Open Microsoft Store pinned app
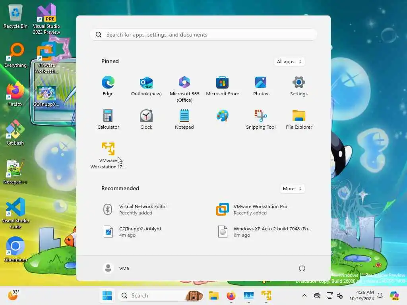This screenshot has height=305, width=407. point(223,86)
